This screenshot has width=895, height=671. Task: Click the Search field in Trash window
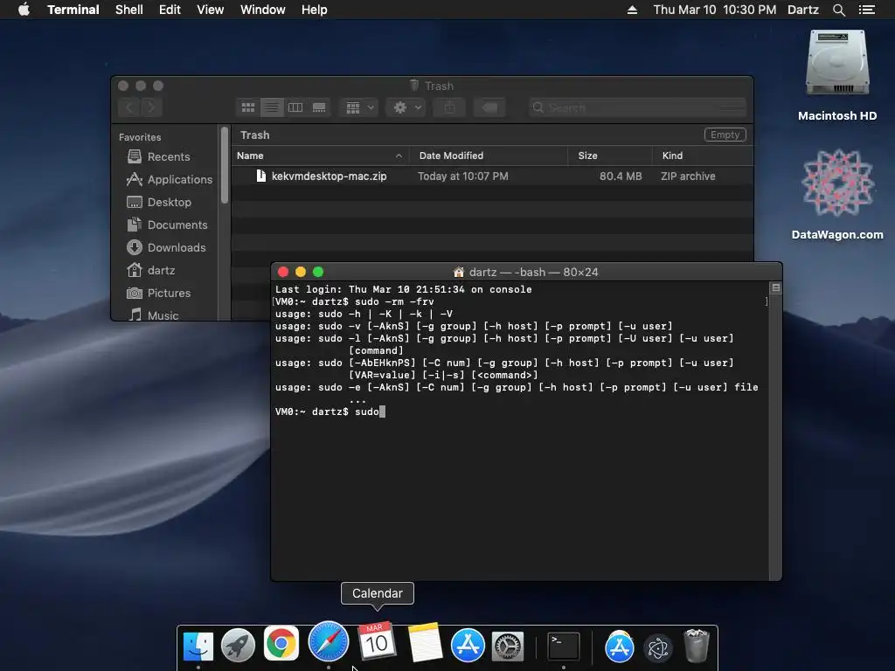click(637, 107)
